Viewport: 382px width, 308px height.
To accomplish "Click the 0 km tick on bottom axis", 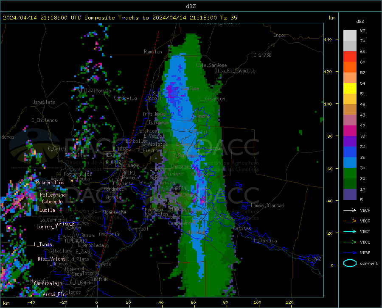I will point(97,302).
